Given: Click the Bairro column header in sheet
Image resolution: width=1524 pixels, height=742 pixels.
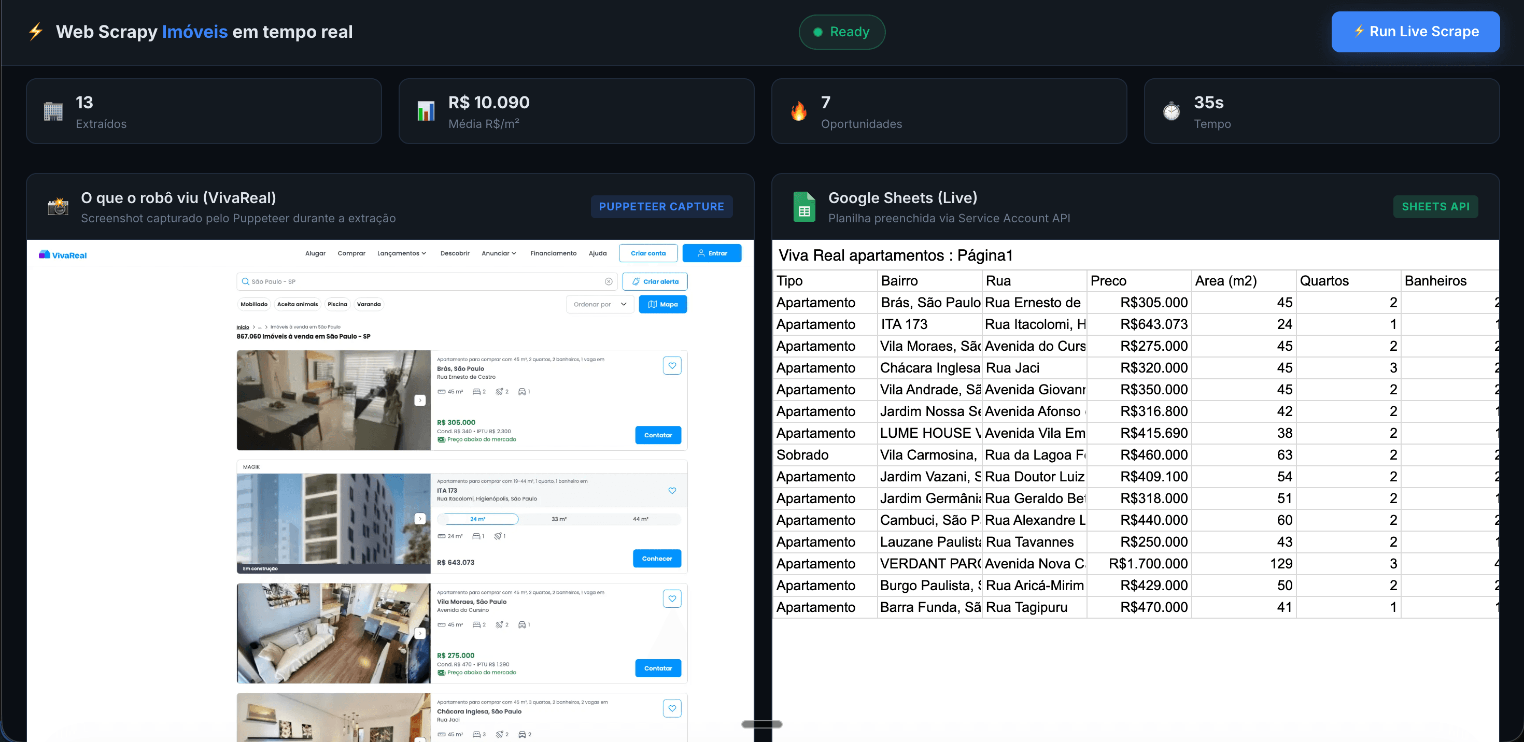Looking at the screenshot, I should click(x=929, y=281).
